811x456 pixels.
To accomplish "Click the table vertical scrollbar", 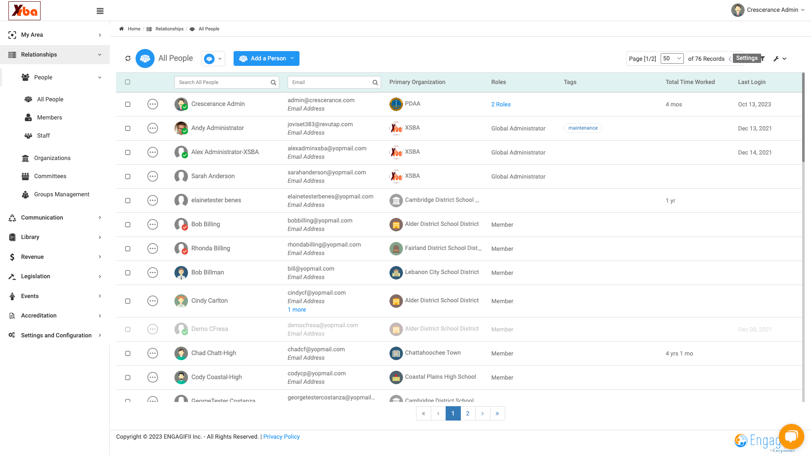I will 803,118.
